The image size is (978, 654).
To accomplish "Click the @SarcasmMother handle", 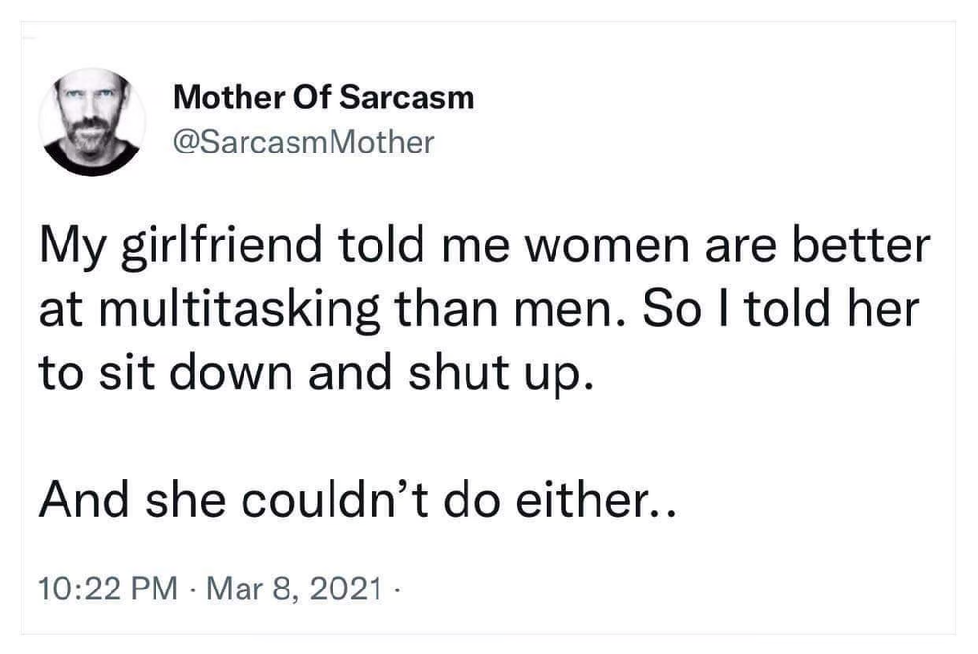I will 302,143.
